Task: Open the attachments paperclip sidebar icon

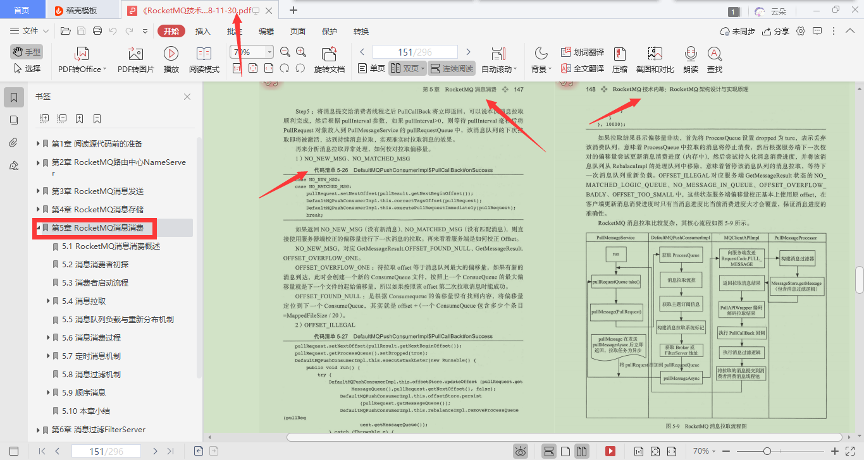Action: (13, 143)
